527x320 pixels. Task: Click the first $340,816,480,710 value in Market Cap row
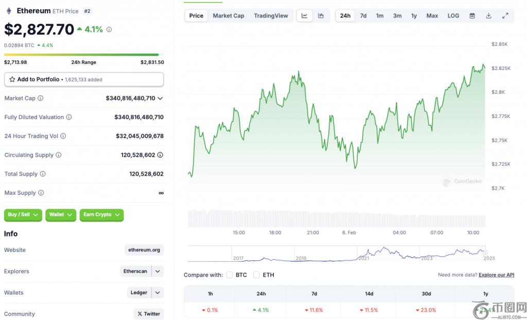pos(130,98)
